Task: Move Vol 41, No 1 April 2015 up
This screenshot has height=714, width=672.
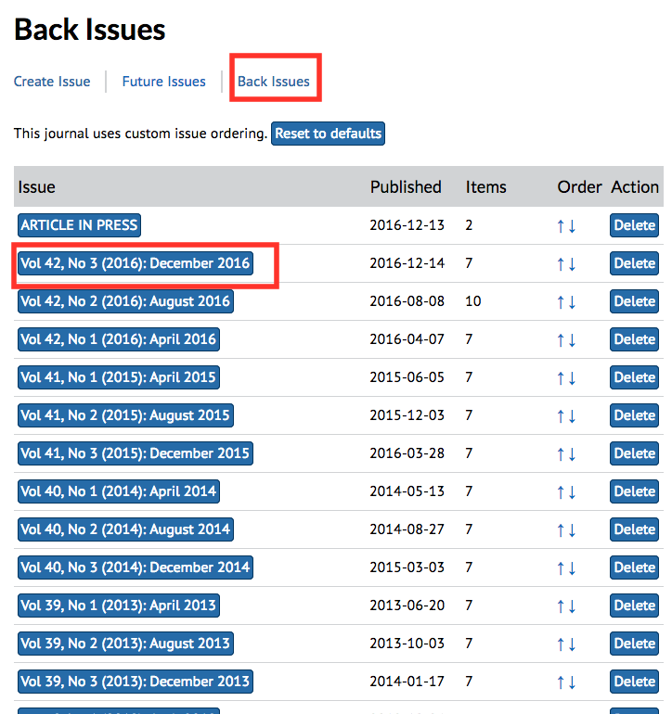Action: point(561,377)
